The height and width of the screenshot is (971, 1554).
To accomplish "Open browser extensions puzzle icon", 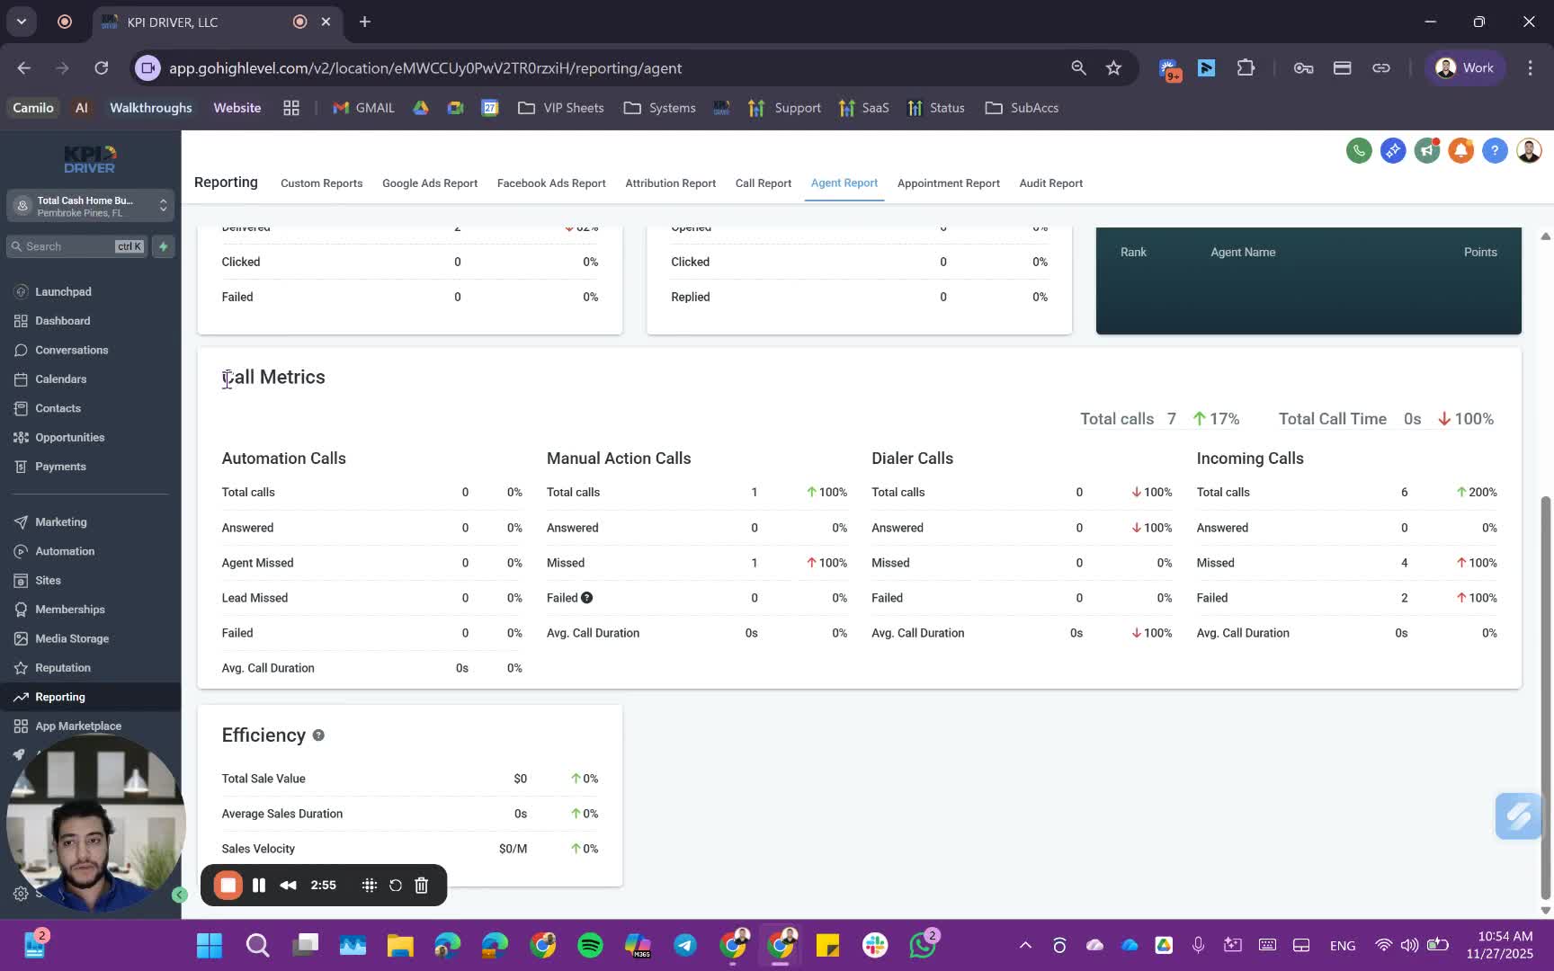I will pyautogui.click(x=1246, y=68).
